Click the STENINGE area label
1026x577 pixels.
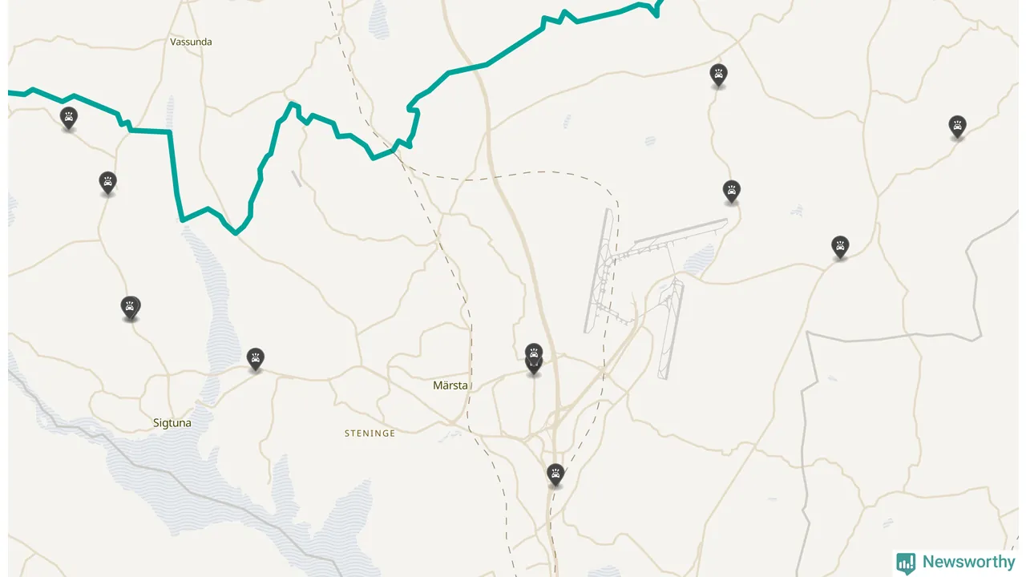[370, 433]
